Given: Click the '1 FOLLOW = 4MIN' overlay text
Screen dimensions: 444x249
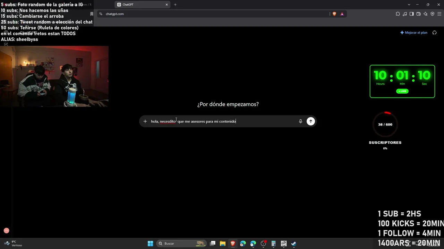Looking at the screenshot, I should click(x=409, y=233).
